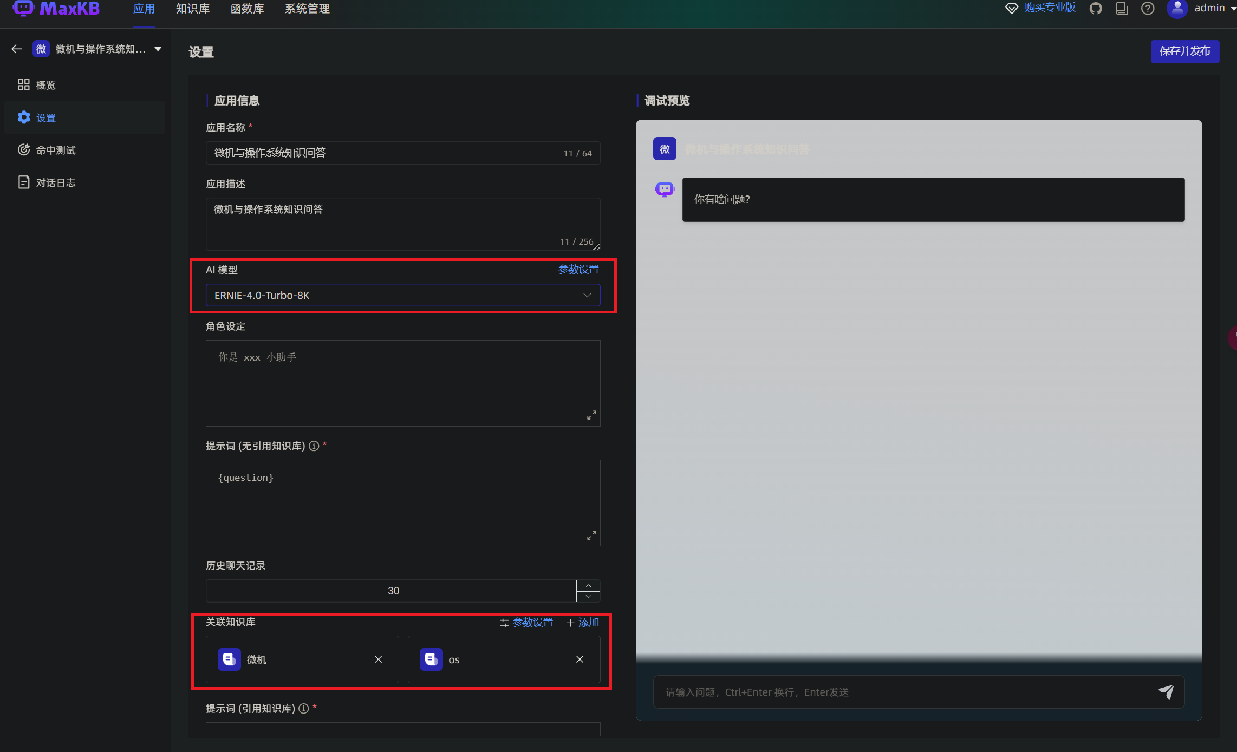The height and width of the screenshot is (752, 1237).
Task: Open the GitHub icon link
Action: 1096,9
